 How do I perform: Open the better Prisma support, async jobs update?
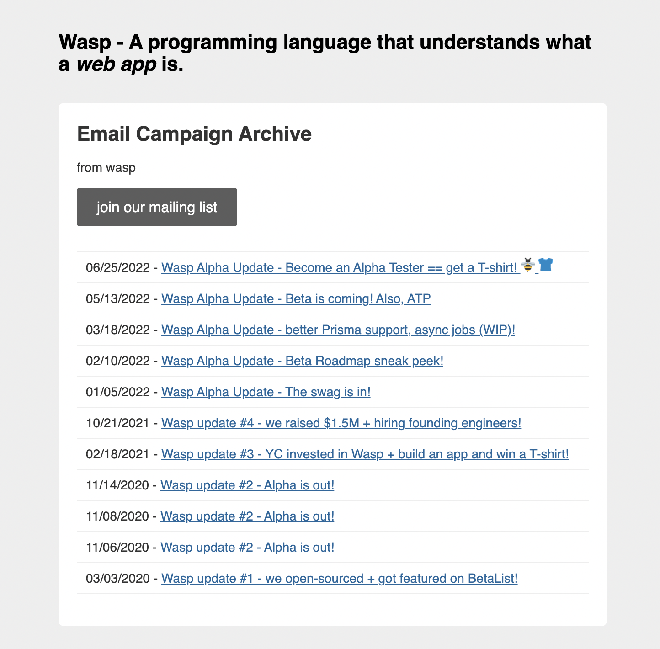tap(338, 330)
